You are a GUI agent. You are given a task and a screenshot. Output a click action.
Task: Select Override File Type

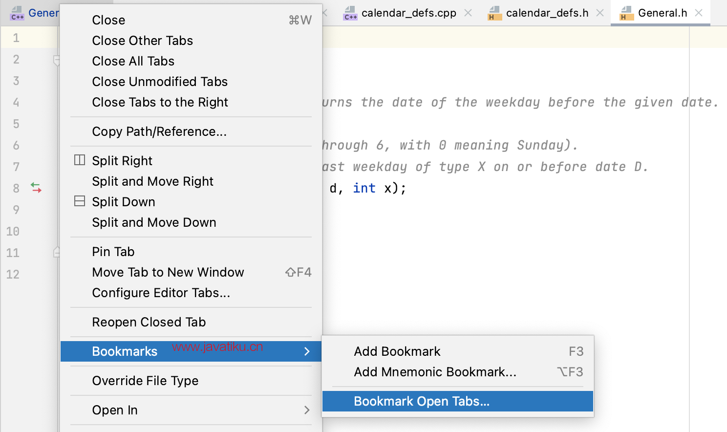[191, 381]
